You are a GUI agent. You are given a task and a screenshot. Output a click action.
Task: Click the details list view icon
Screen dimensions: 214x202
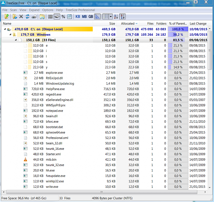click(106, 17)
